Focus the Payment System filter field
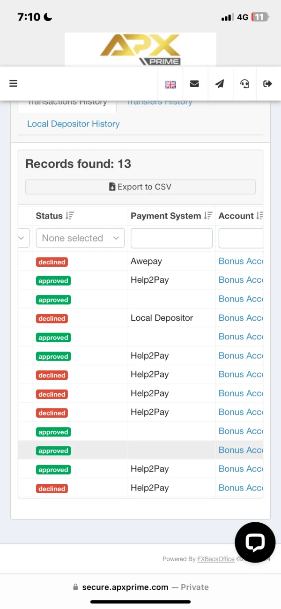 click(x=171, y=238)
